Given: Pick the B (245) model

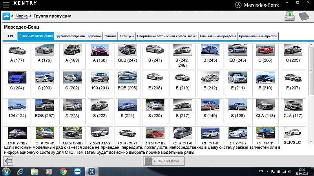Looking at the screenshot, I should 210,56.
